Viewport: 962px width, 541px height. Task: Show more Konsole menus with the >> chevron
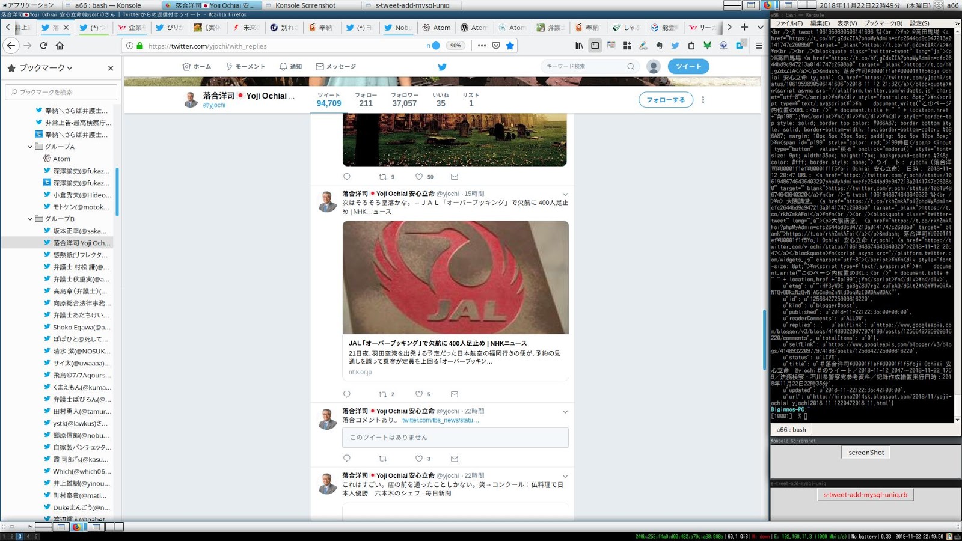pyautogui.click(x=957, y=23)
